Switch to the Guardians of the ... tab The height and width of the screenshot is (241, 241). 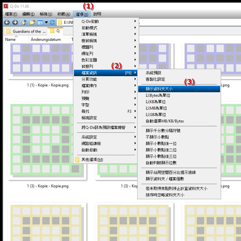click(x=25, y=31)
